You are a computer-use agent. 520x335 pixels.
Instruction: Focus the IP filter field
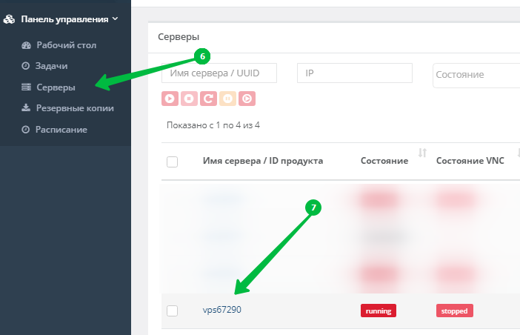pyautogui.click(x=355, y=73)
